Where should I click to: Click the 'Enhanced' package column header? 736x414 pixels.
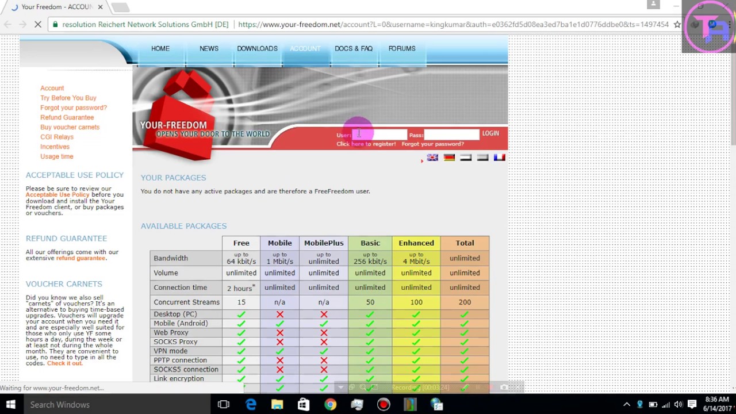click(416, 243)
